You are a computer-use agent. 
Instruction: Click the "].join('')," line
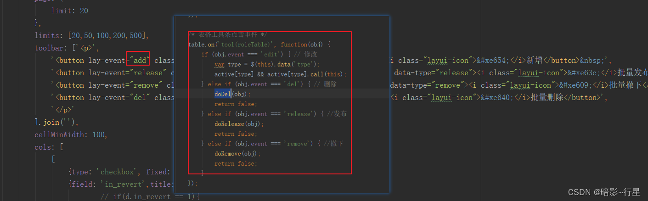click(x=56, y=122)
